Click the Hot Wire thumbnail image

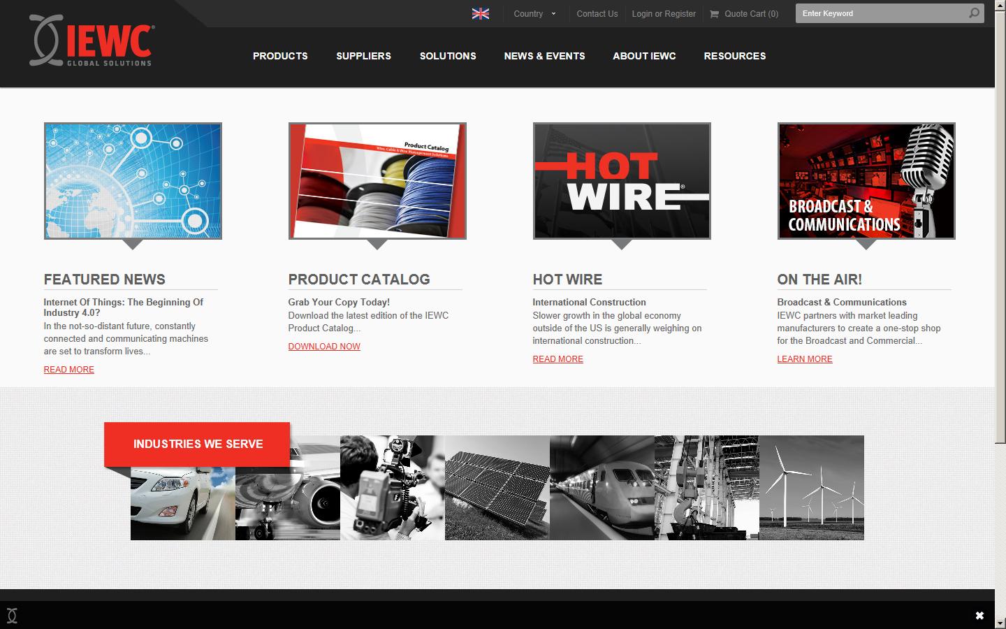pyautogui.click(x=622, y=180)
